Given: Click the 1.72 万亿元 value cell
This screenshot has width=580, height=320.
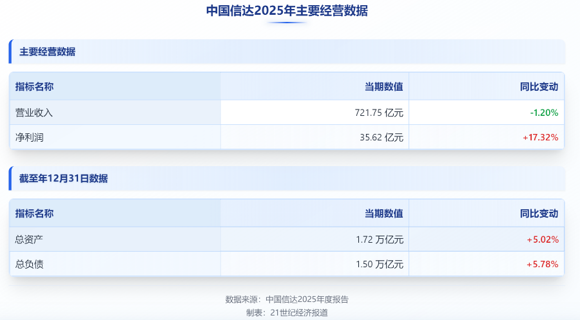Looking at the screenshot, I should (x=380, y=240).
